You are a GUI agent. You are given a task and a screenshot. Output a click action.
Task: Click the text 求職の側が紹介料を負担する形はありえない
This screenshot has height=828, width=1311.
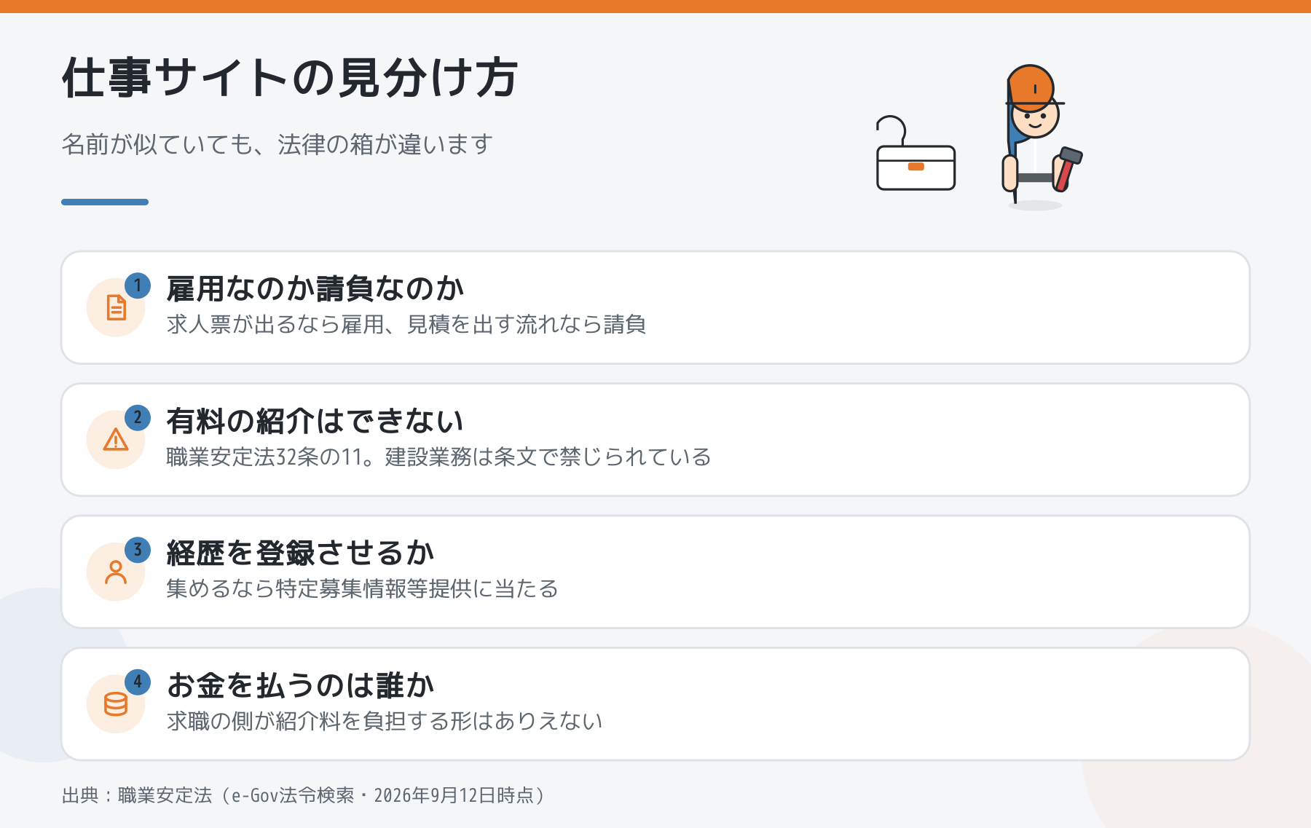coord(385,721)
